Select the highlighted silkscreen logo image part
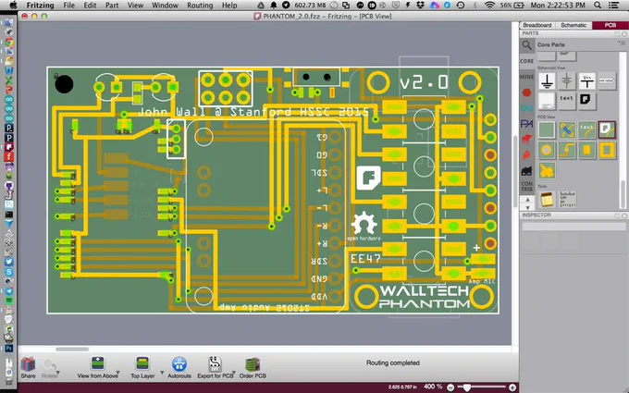Viewport: 629px width, 393px height. point(607,130)
